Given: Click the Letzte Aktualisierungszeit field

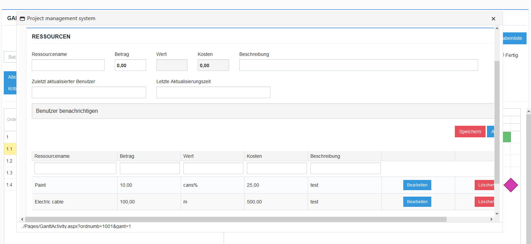Looking at the screenshot, I should point(213,92).
